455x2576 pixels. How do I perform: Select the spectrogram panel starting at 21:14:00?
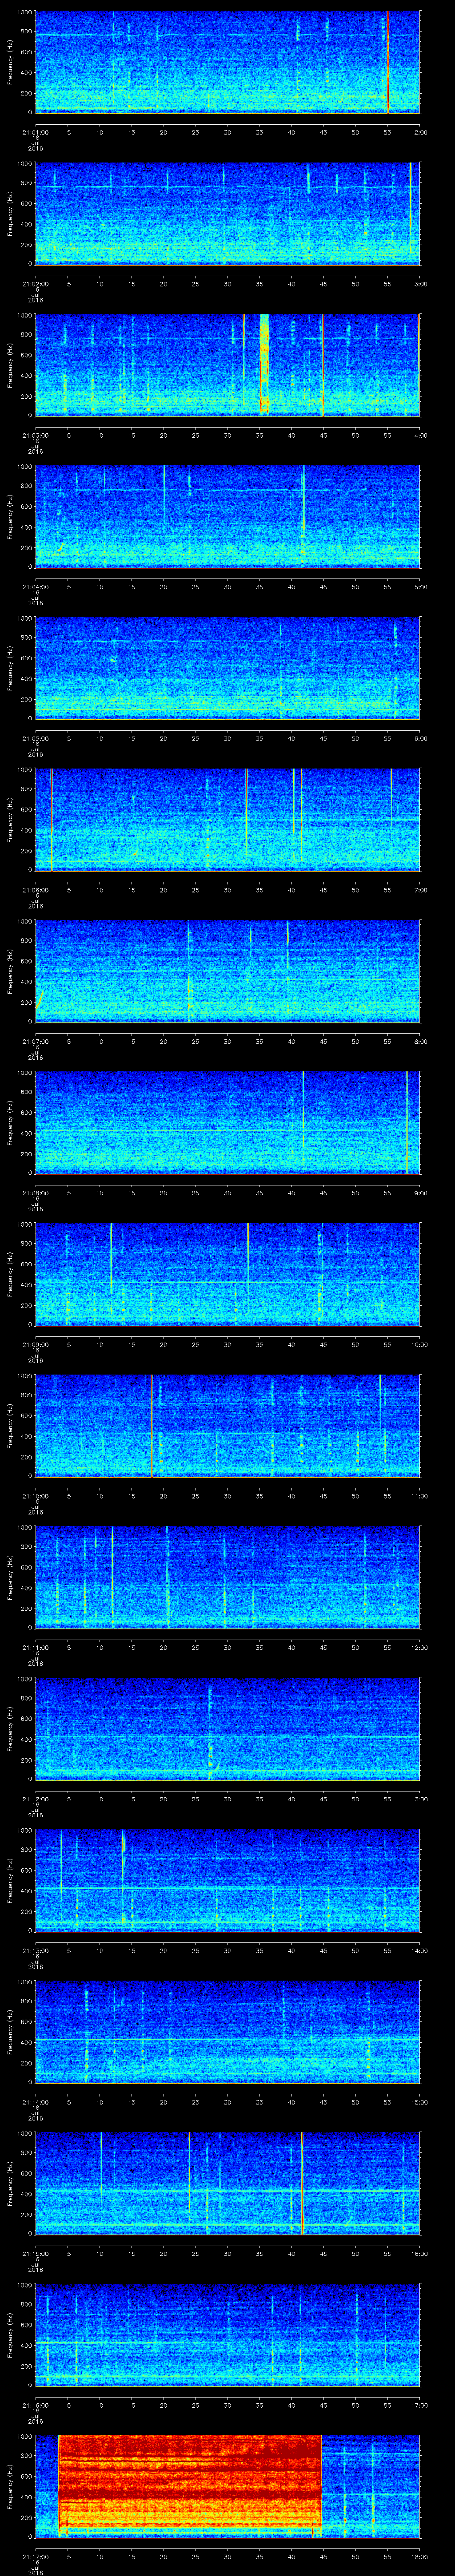point(228,2032)
